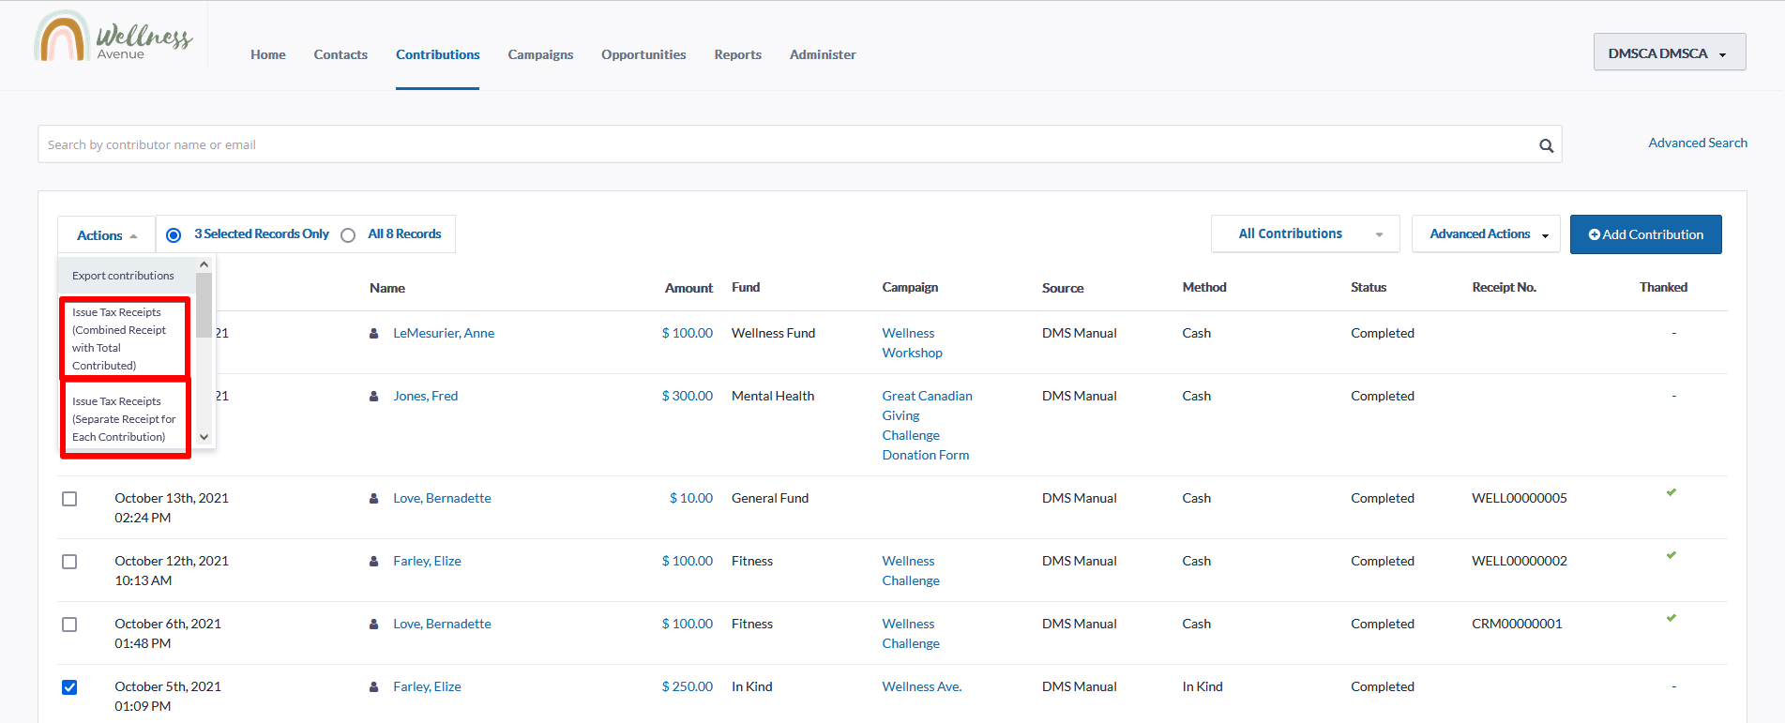Click the thanked checkmark for receipt WELL00000002

(x=1671, y=555)
